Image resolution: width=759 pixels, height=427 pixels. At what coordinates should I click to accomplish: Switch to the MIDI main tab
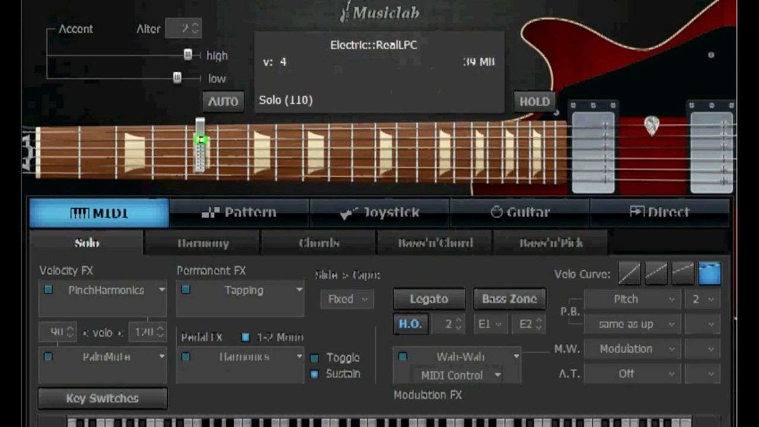pyautogui.click(x=99, y=213)
